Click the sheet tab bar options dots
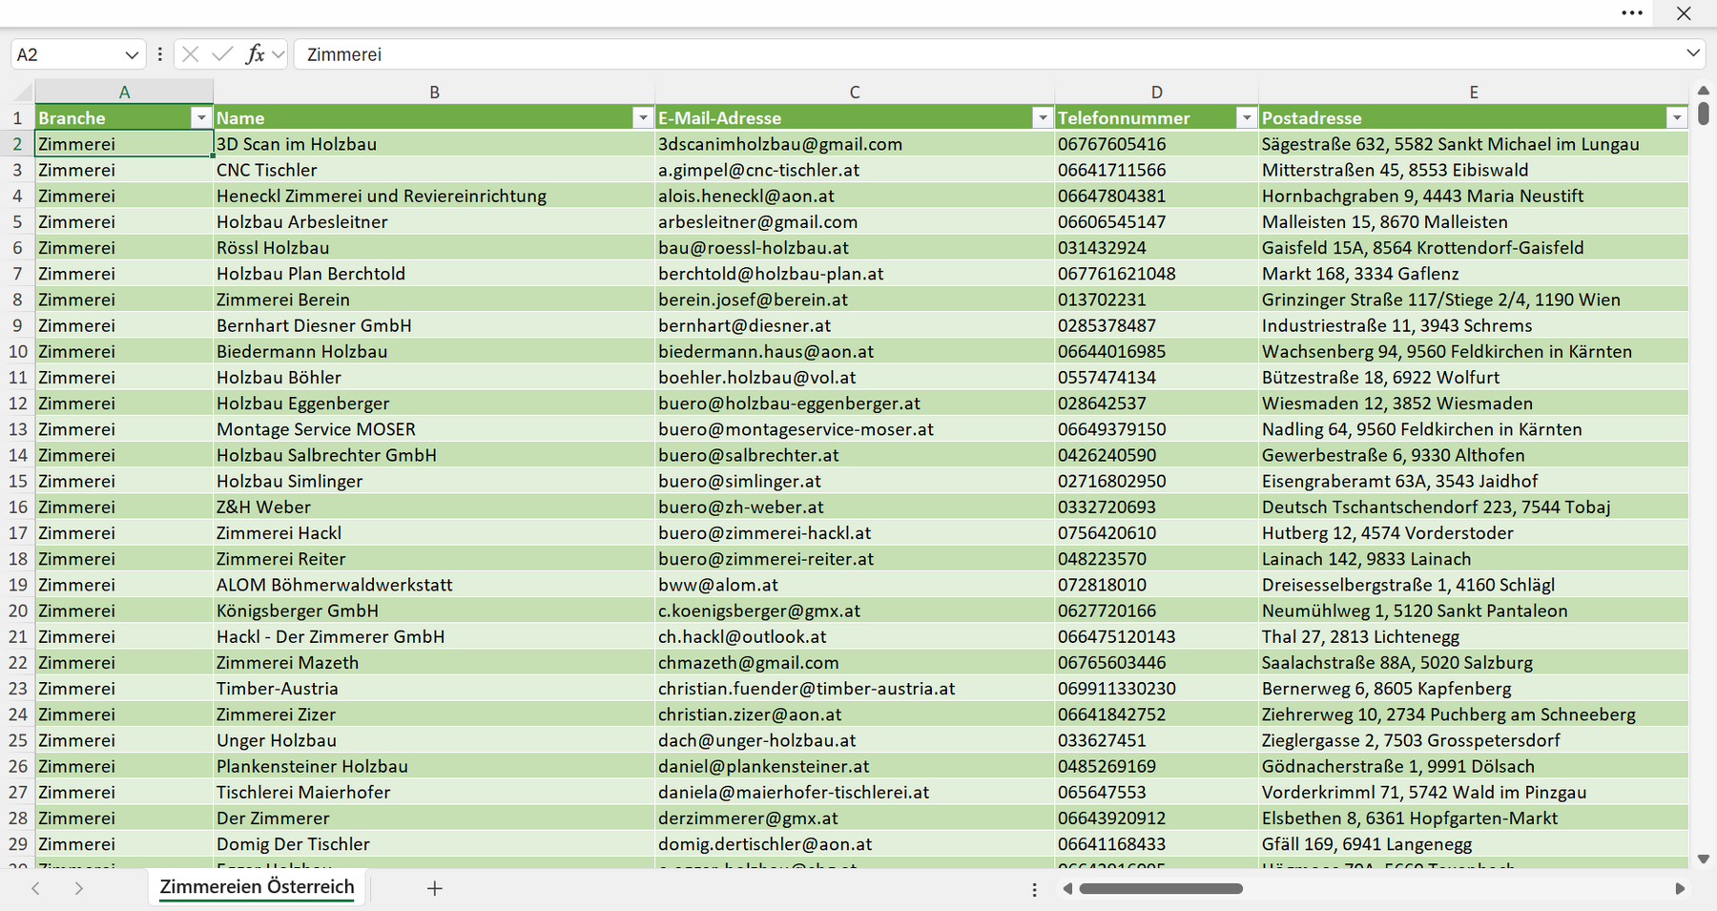1717x911 pixels. (x=1034, y=889)
